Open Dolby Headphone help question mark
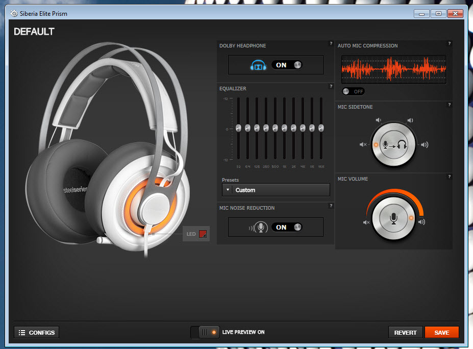 coord(331,43)
